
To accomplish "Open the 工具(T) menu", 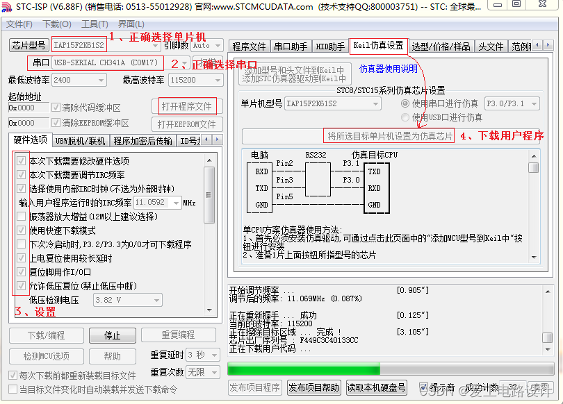I will point(95,24).
